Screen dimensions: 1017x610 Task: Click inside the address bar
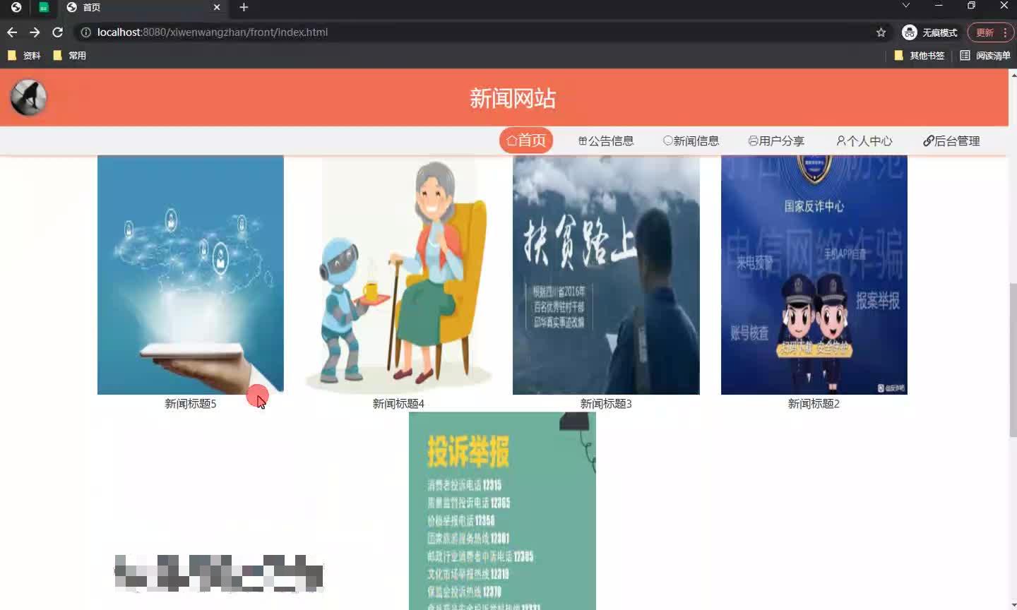point(353,32)
